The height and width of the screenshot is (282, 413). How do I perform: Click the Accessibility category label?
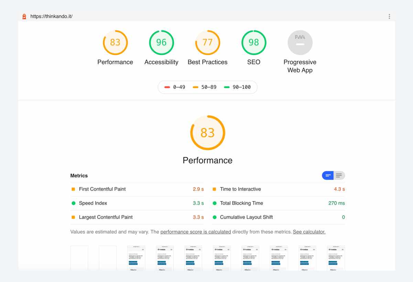pos(161,62)
